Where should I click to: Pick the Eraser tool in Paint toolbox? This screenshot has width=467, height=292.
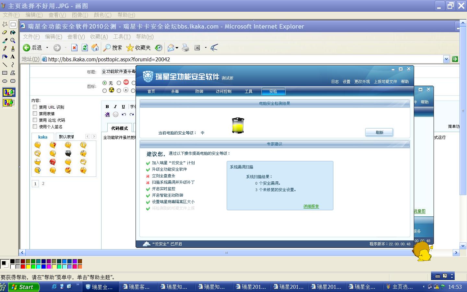pos(5,32)
